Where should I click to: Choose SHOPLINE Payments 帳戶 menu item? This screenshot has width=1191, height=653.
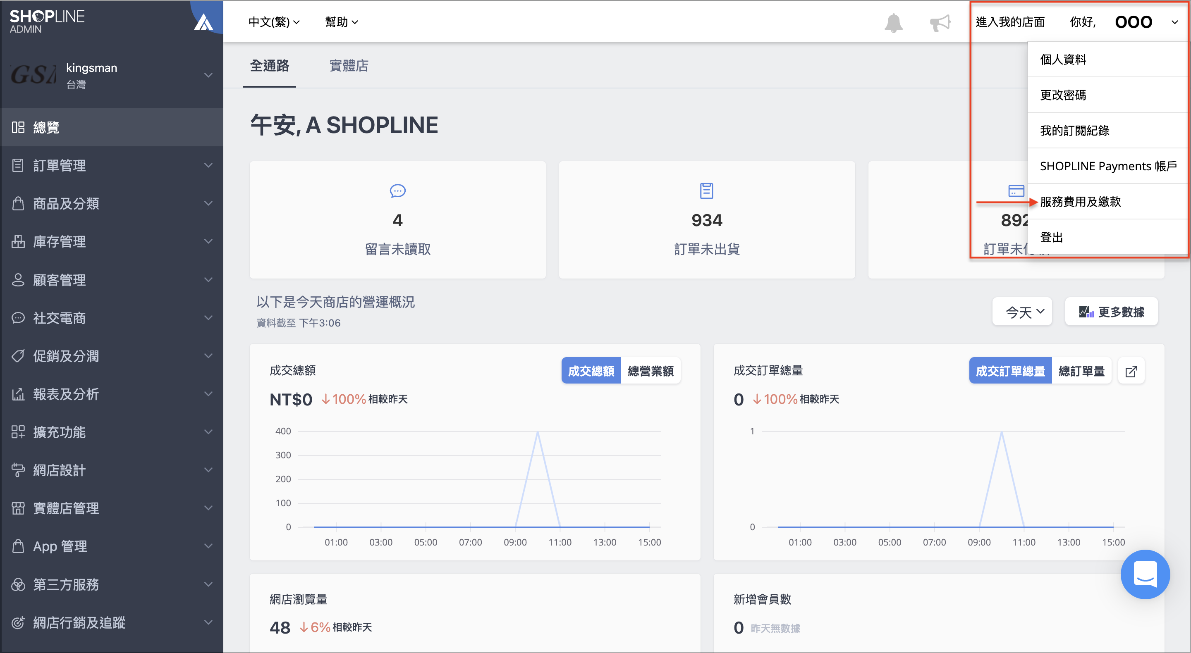tap(1107, 166)
